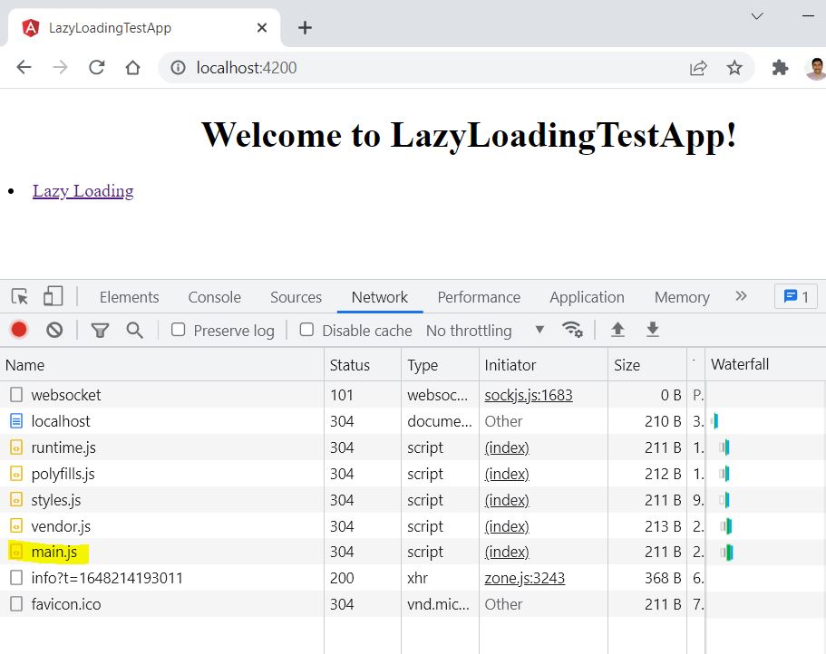The width and height of the screenshot is (826, 654).
Task: Open the network request filter funnel
Action: coord(100,330)
